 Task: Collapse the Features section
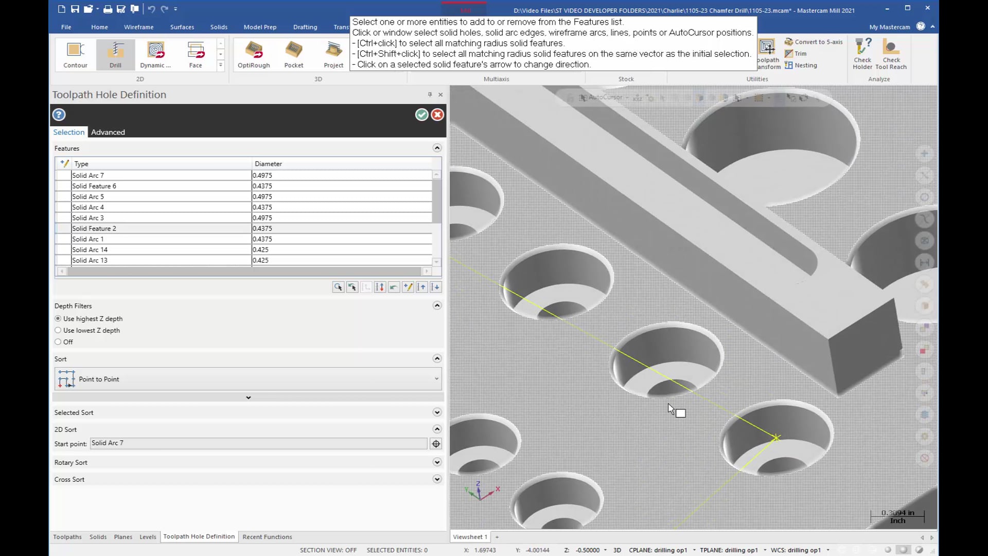click(x=437, y=148)
